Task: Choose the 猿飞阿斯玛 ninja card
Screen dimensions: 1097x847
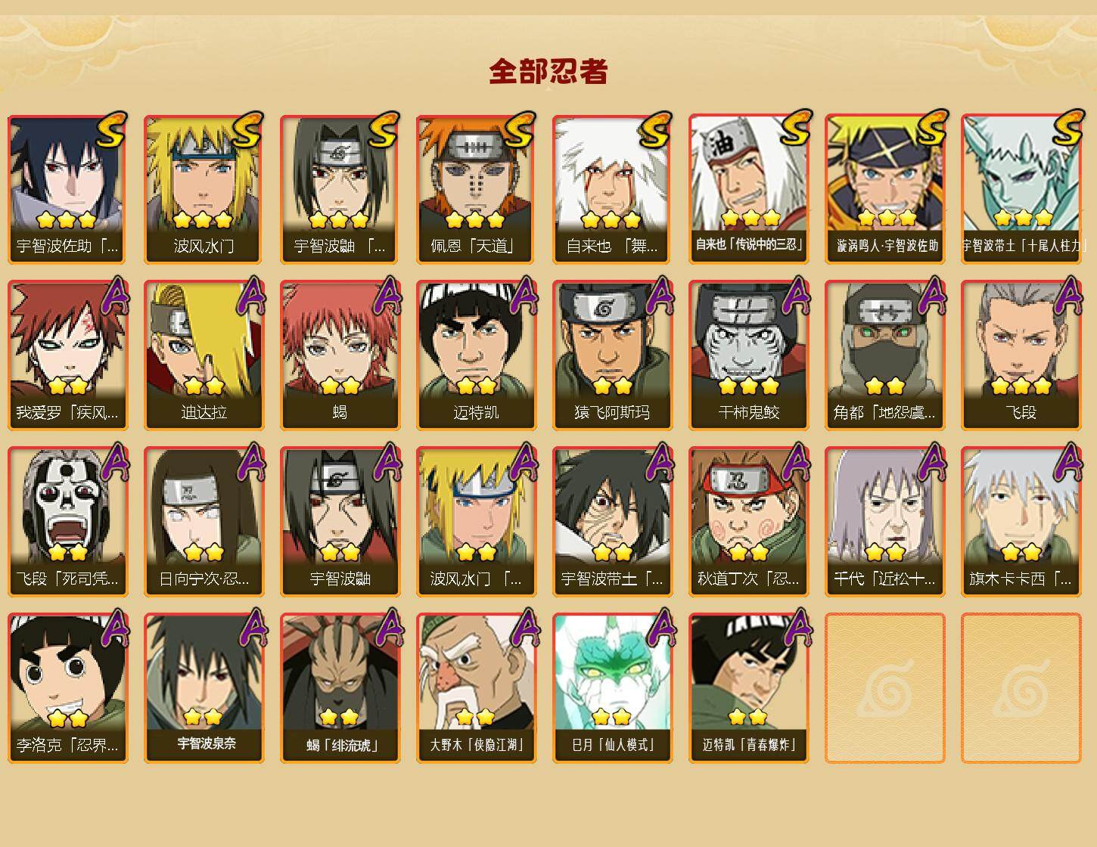Action: tap(612, 355)
